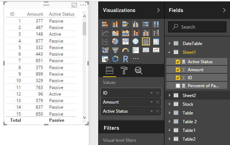Select the highlighted Table visualization icon
Image resolution: width=230 pixels, height=145 pixels.
click(146, 41)
